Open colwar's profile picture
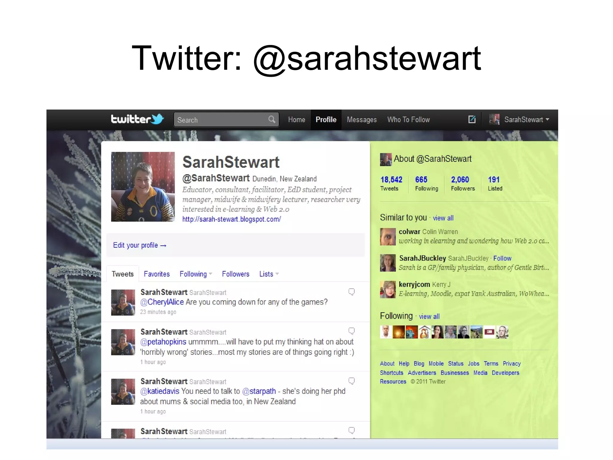Screen dimensions: 613x460 pos(388,237)
